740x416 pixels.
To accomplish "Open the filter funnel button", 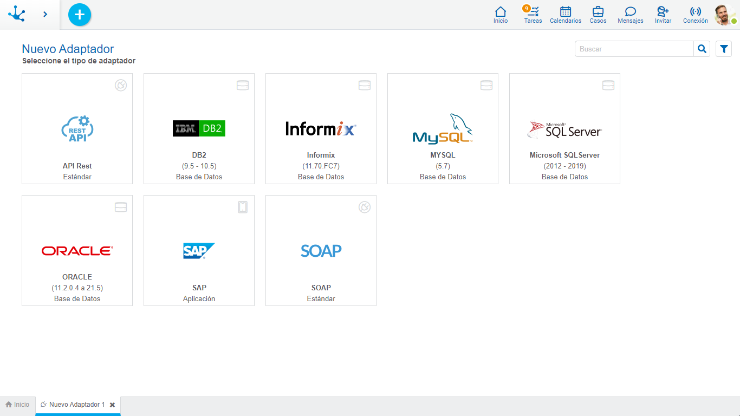I will [x=724, y=49].
